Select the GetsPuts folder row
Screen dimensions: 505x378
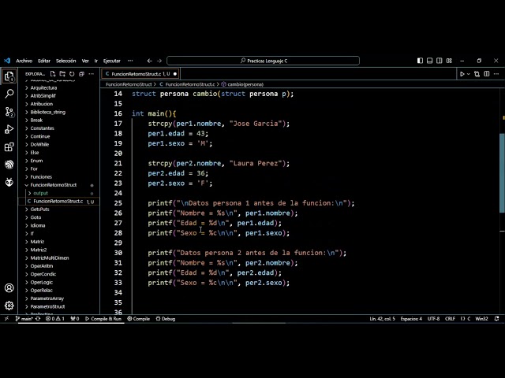point(60,209)
